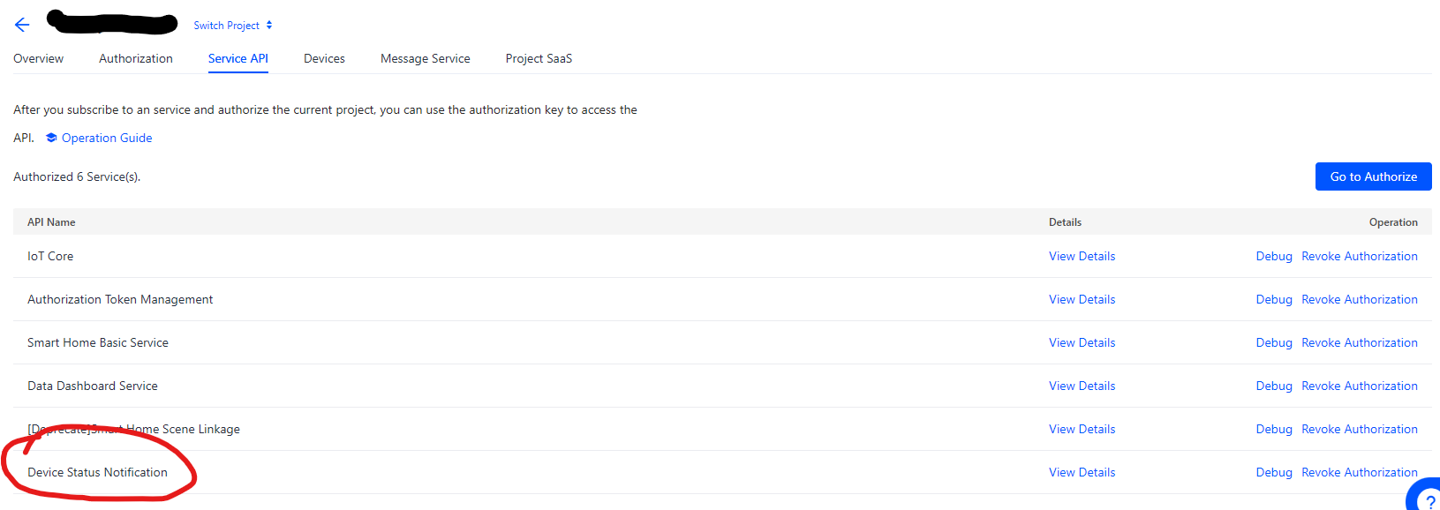Revoke Authorization for IoT Core
This screenshot has height=510, width=1440.
pos(1359,256)
